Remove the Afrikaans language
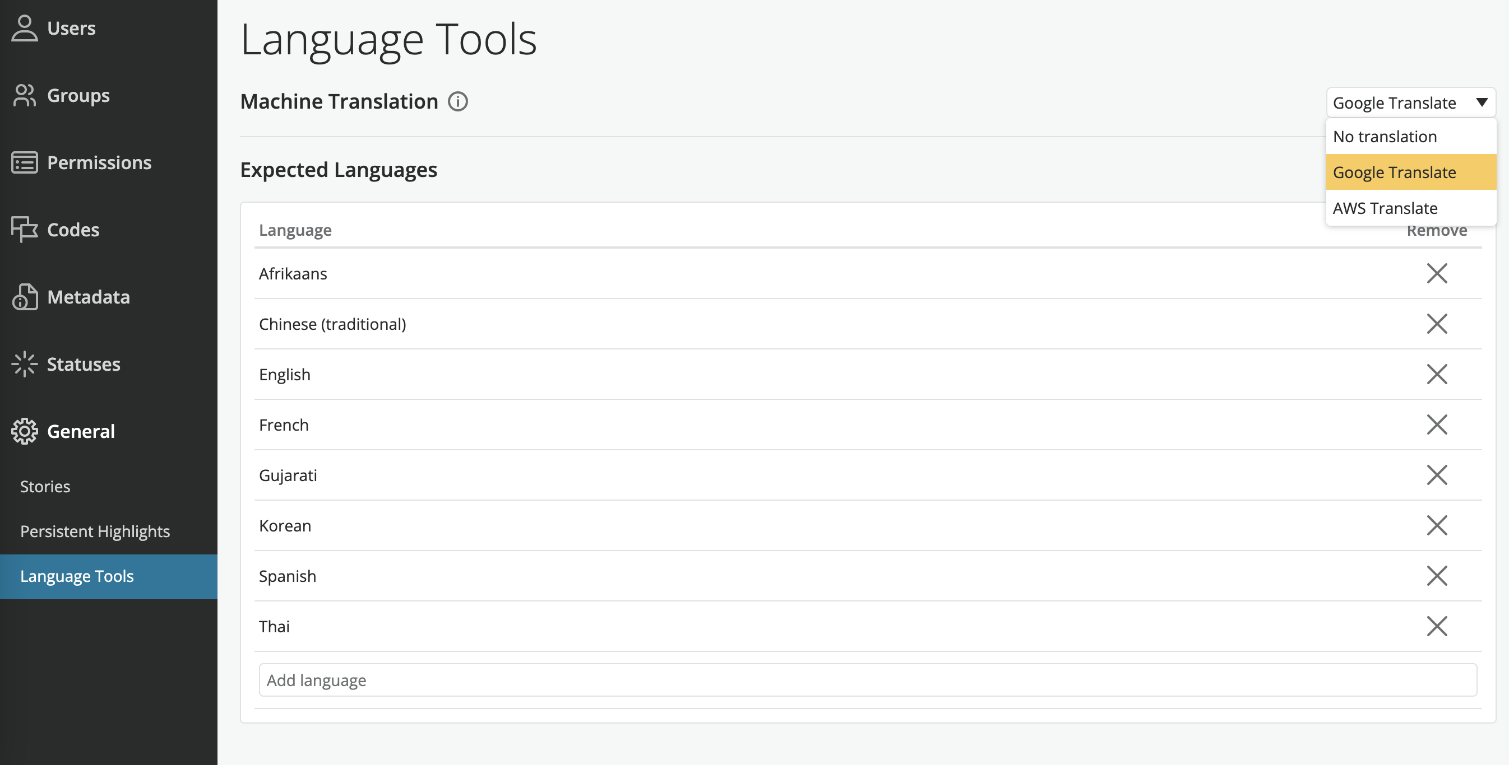The height and width of the screenshot is (765, 1509). click(x=1436, y=273)
